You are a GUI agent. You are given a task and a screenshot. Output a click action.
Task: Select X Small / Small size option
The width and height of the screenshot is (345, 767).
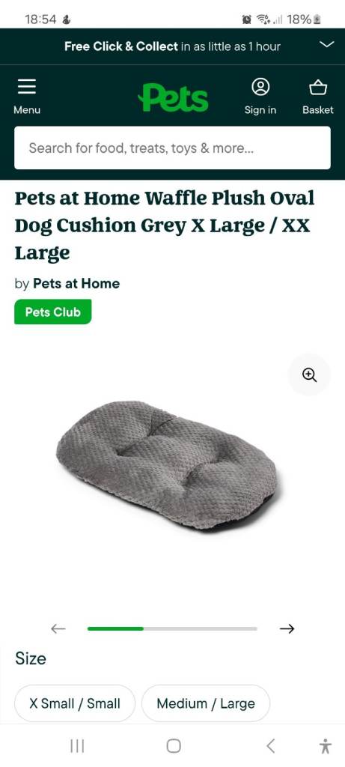point(75,703)
